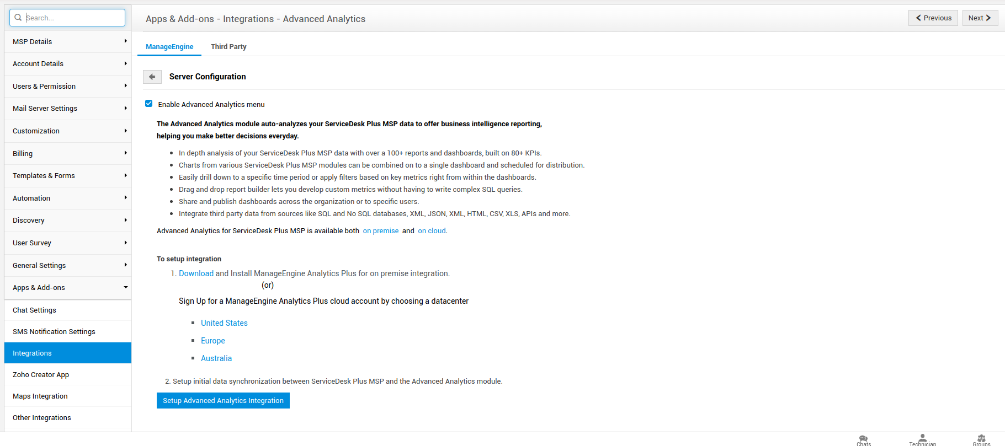Focus the Search input field
1005x446 pixels.
[x=67, y=18]
